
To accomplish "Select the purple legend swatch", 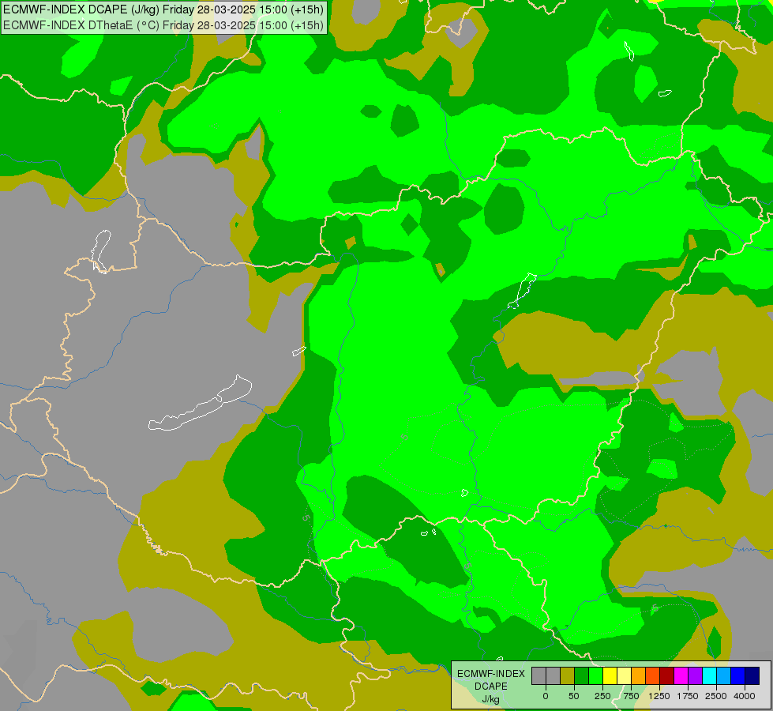I will [x=695, y=675].
